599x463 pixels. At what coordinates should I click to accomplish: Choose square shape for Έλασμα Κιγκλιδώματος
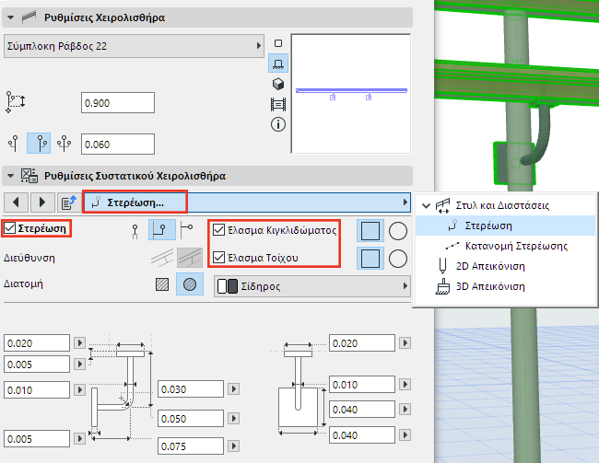point(370,231)
